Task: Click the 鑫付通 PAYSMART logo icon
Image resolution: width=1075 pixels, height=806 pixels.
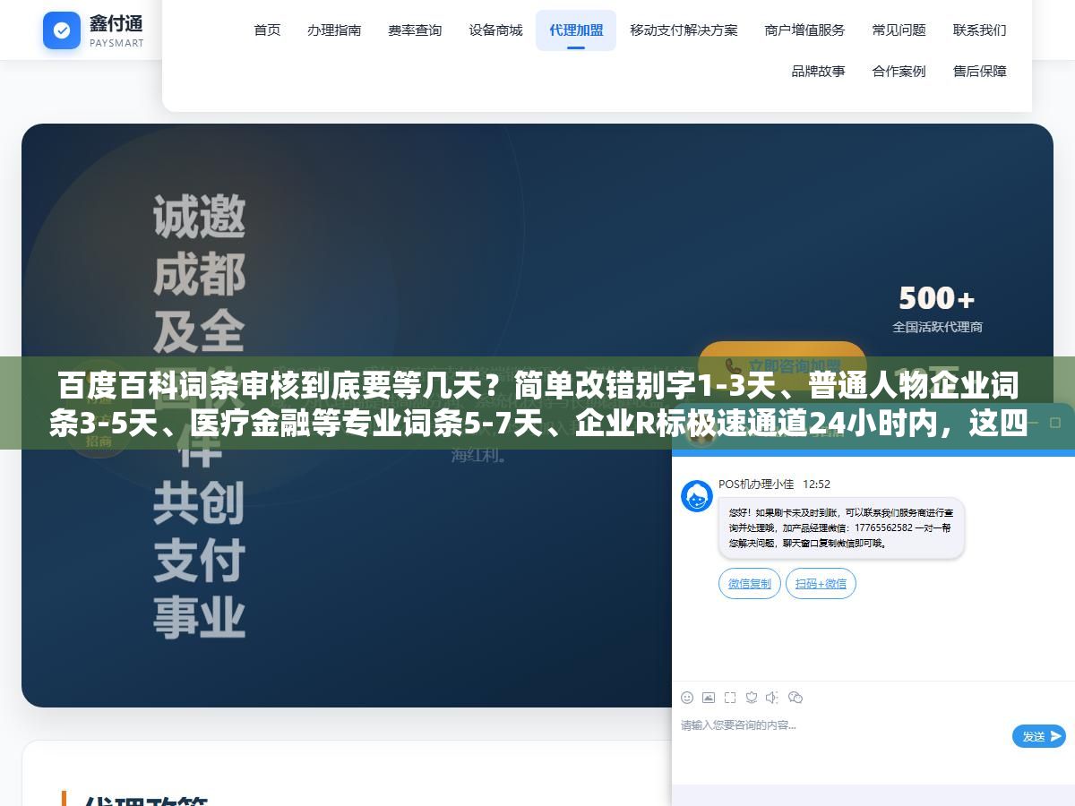Action: coord(62,30)
